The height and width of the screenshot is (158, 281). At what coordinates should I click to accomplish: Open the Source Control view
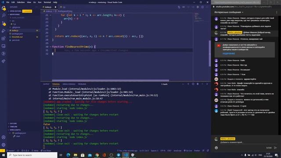[4, 23]
